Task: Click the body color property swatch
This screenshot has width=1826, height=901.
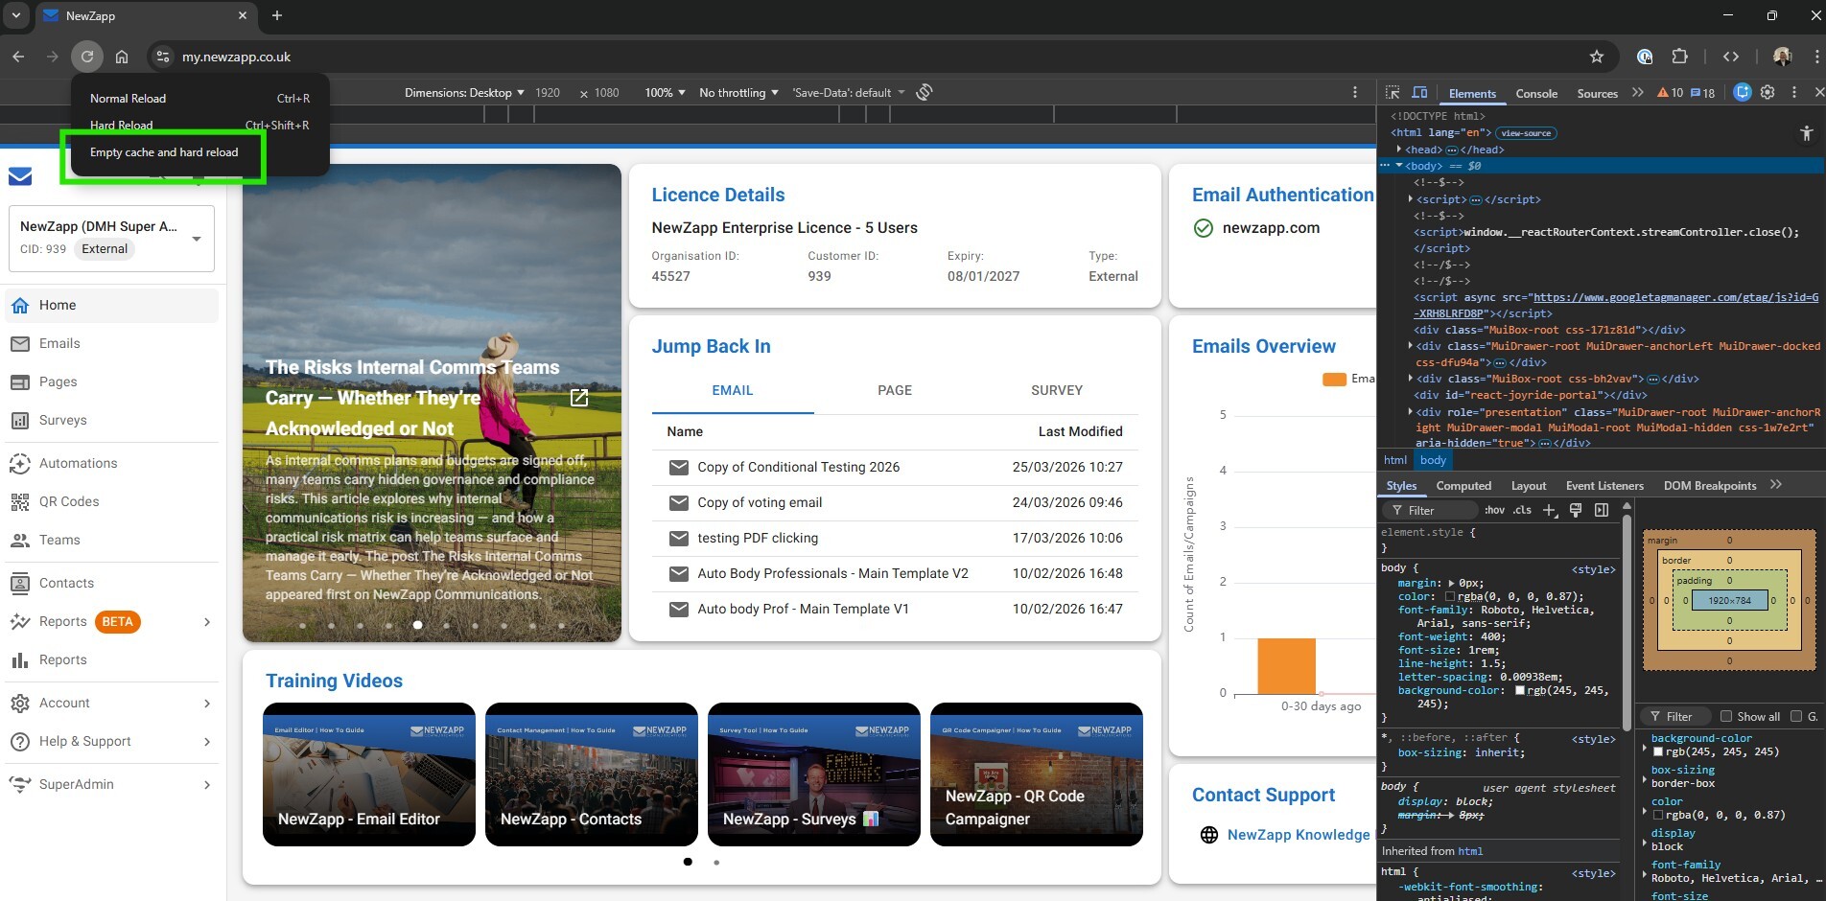Action: (x=1450, y=597)
